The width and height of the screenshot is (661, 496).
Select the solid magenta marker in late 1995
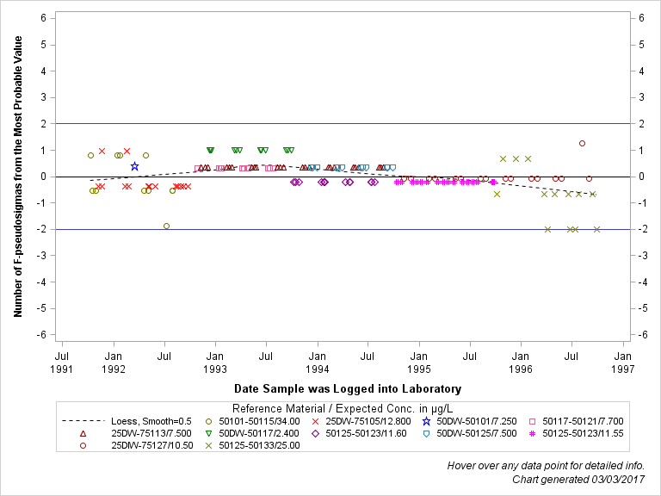tap(493, 183)
